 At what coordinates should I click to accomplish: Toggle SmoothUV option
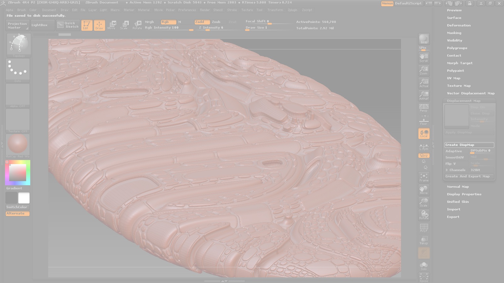[x=456, y=158]
